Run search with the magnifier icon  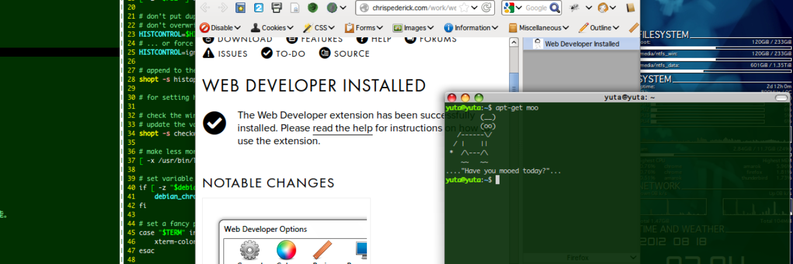[555, 8]
